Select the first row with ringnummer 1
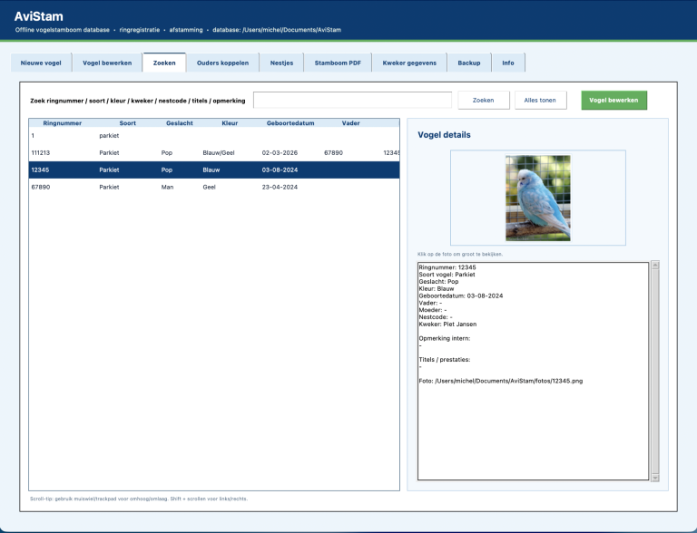Viewport: 697px width, 533px height. point(214,135)
